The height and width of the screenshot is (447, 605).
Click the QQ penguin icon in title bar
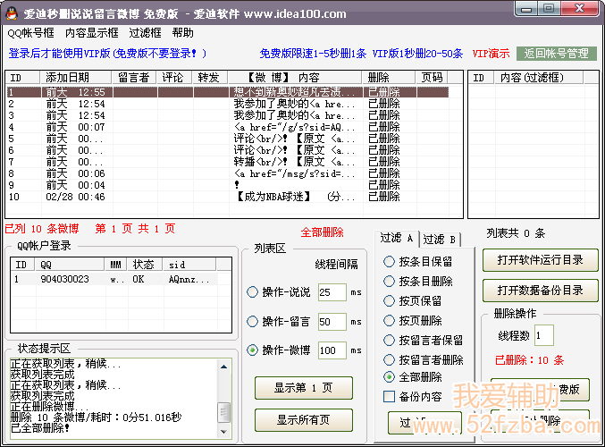pos(12,14)
